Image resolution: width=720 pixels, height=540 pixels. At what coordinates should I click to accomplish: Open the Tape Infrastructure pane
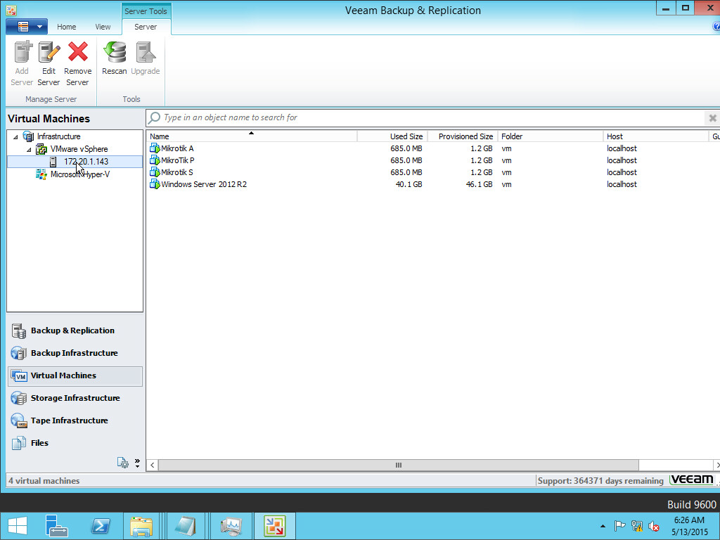[x=75, y=420]
